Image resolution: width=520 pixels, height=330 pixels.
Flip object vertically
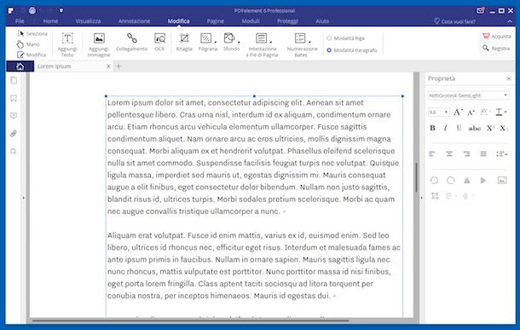pyautogui.click(x=483, y=181)
